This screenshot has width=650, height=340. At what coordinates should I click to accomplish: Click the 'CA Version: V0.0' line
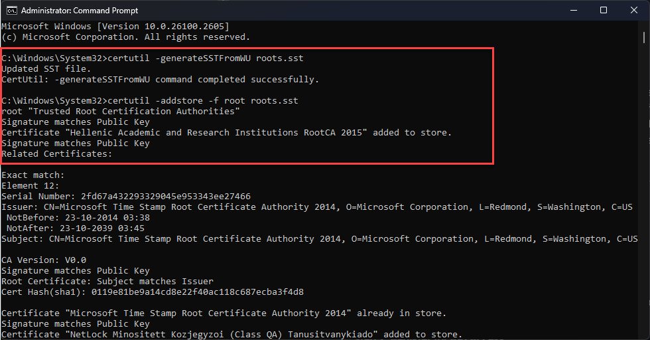(44, 260)
